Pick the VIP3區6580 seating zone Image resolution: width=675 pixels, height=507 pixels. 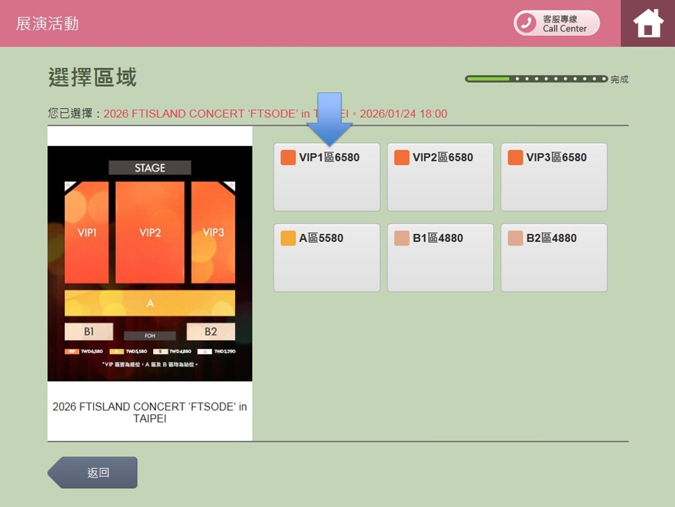553,177
